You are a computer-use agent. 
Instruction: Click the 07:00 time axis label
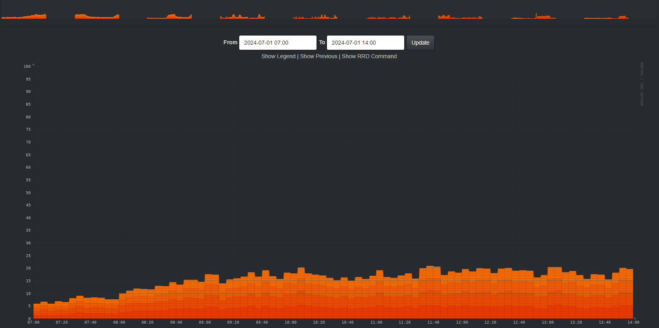tap(33, 322)
